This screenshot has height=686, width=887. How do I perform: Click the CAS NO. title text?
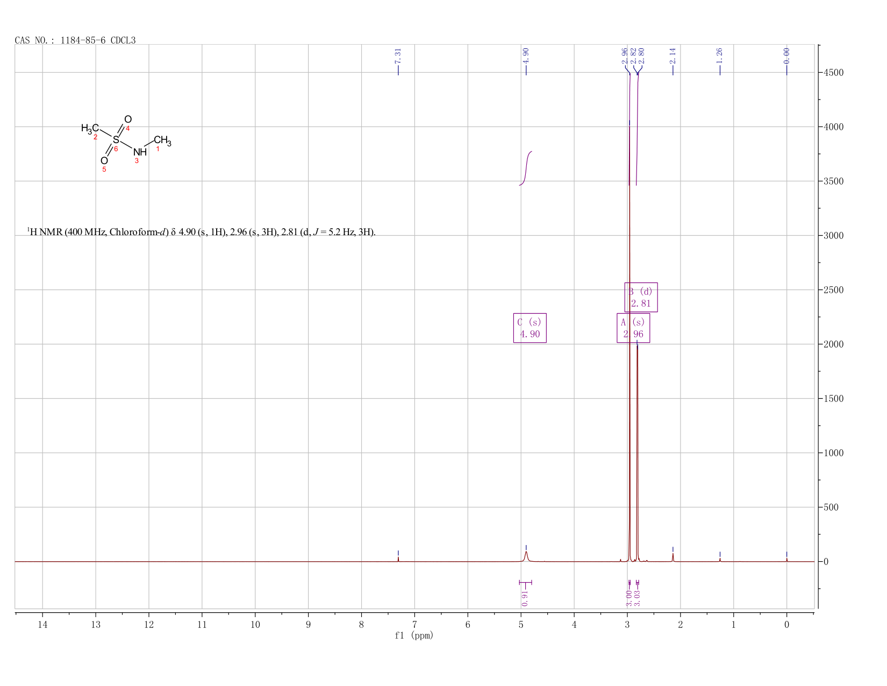pyautogui.click(x=75, y=40)
